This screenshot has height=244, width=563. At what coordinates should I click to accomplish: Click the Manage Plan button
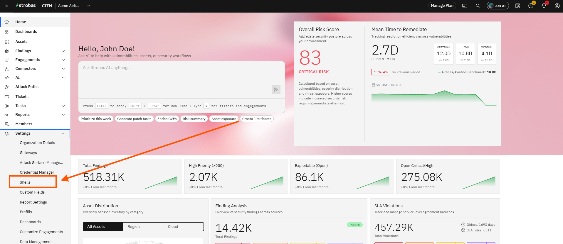click(442, 6)
